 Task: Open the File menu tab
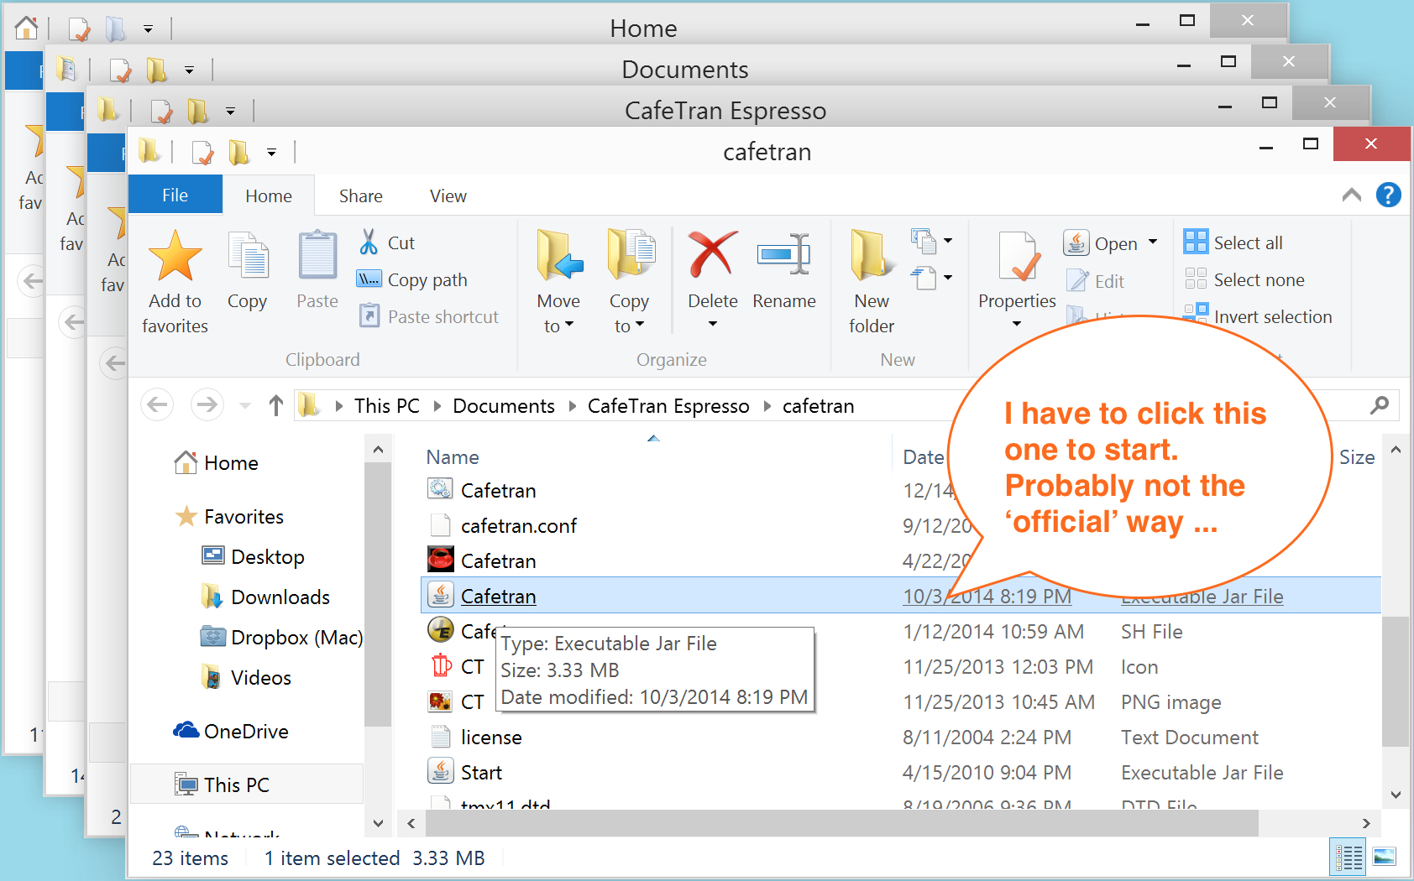[175, 195]
